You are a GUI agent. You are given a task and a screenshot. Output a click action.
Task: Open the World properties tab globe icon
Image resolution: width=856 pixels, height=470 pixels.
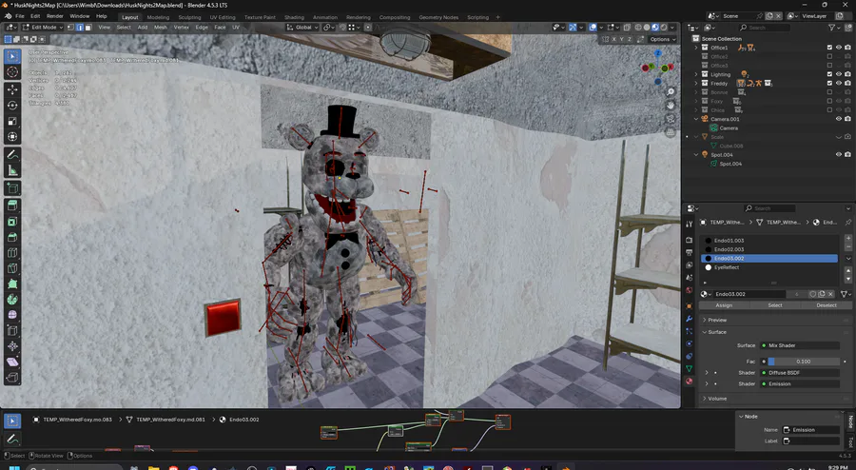689,290
